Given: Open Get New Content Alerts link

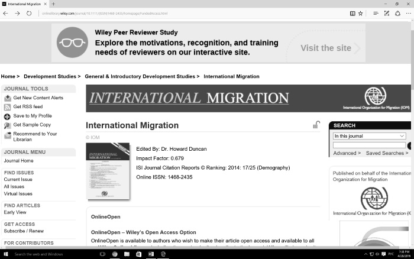Looking at the screenshot, I should click(38, 98).
